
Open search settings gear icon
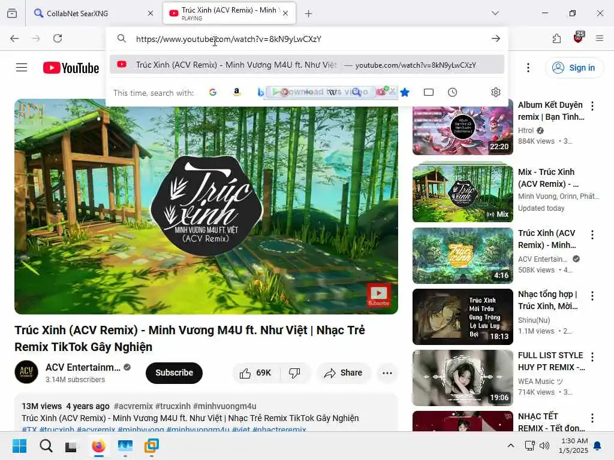(496, 92)
